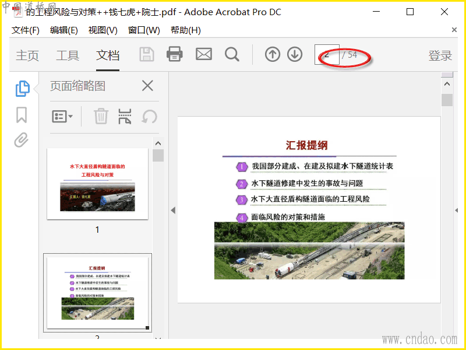The height and width of the screenshot is (350, 466).
Task: Send file by email envelope icon
Action: [x=203, y=54]
